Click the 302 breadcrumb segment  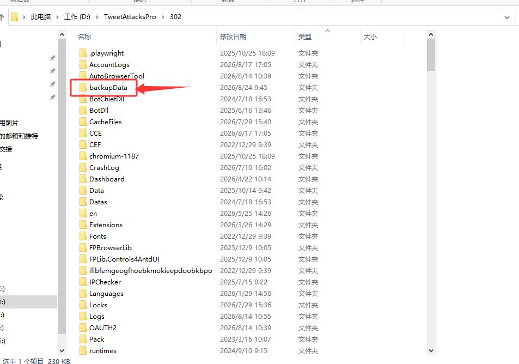(175, 17)
